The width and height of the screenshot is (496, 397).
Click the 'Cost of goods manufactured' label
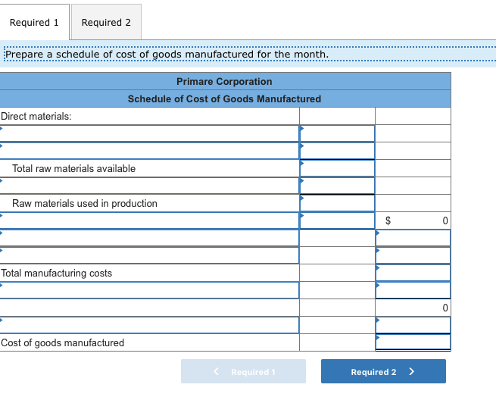62,342
